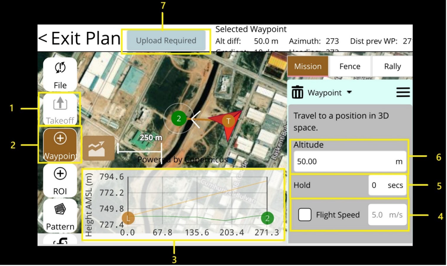Expand the Waypoint command type dropdown
Viewport: 447px width, 266px height.
tap(330, 93)
